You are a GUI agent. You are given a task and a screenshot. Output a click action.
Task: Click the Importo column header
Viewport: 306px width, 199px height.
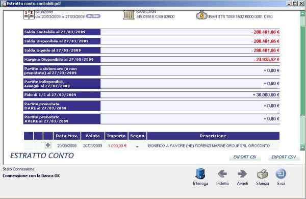(116, 136)
